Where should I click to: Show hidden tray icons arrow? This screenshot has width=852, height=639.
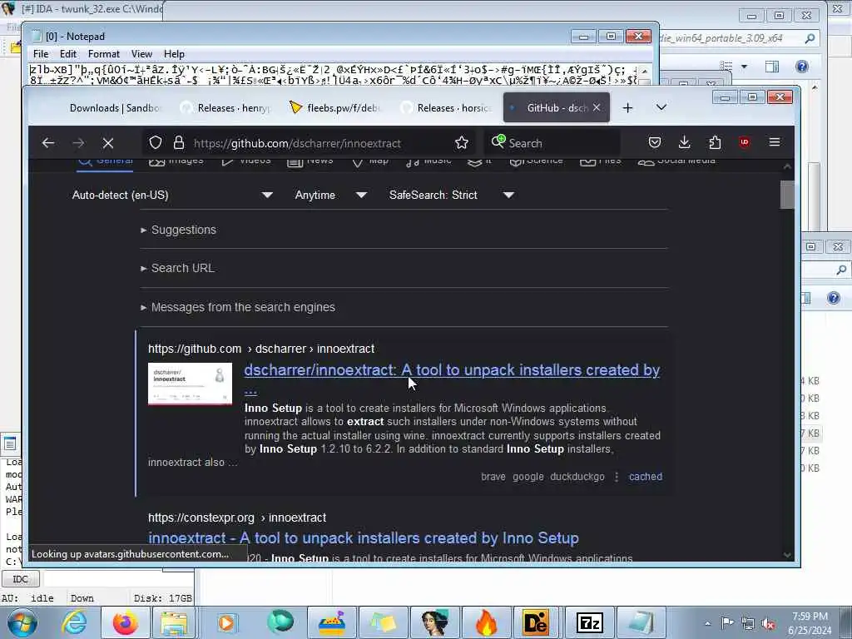[707, 624]
